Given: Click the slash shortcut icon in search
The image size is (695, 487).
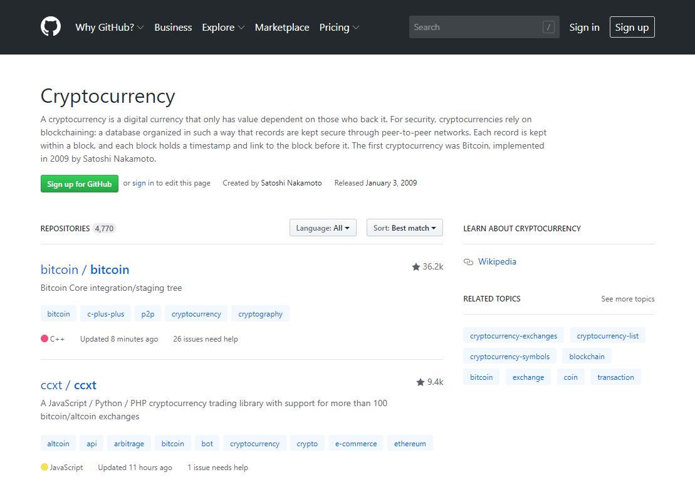Looking at the screenshot, I should [x=548, y=27].
